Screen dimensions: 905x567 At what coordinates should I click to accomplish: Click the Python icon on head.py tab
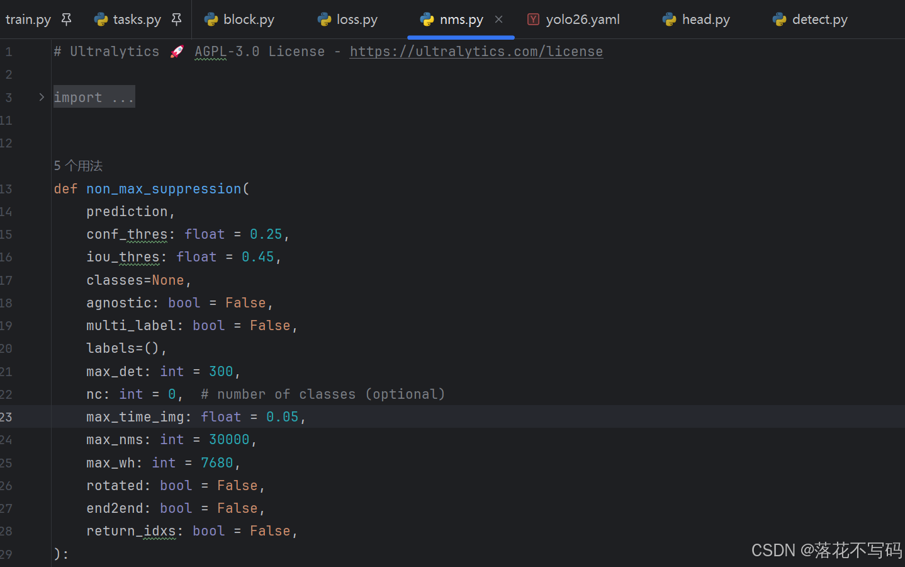[x=670, y=20]
